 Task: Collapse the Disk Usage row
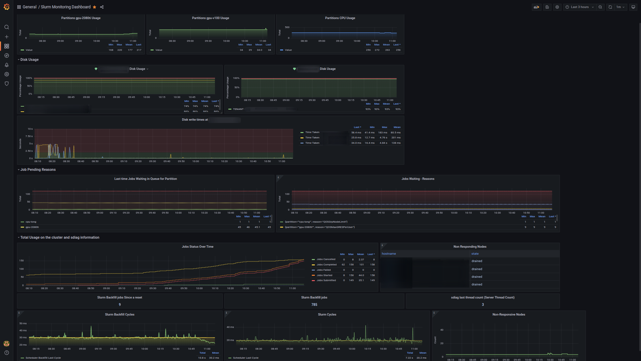pos(29,59)
